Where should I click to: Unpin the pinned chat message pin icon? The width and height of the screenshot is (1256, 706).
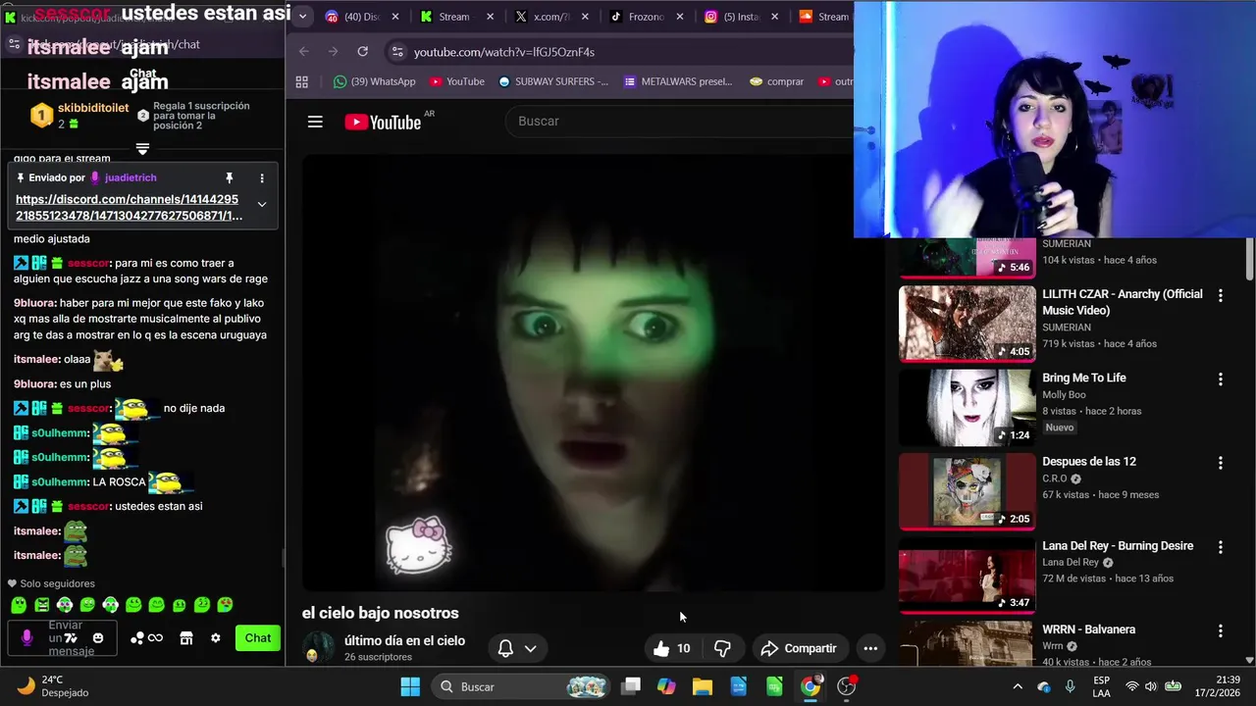pyautogui.click(x=230, y=177)
